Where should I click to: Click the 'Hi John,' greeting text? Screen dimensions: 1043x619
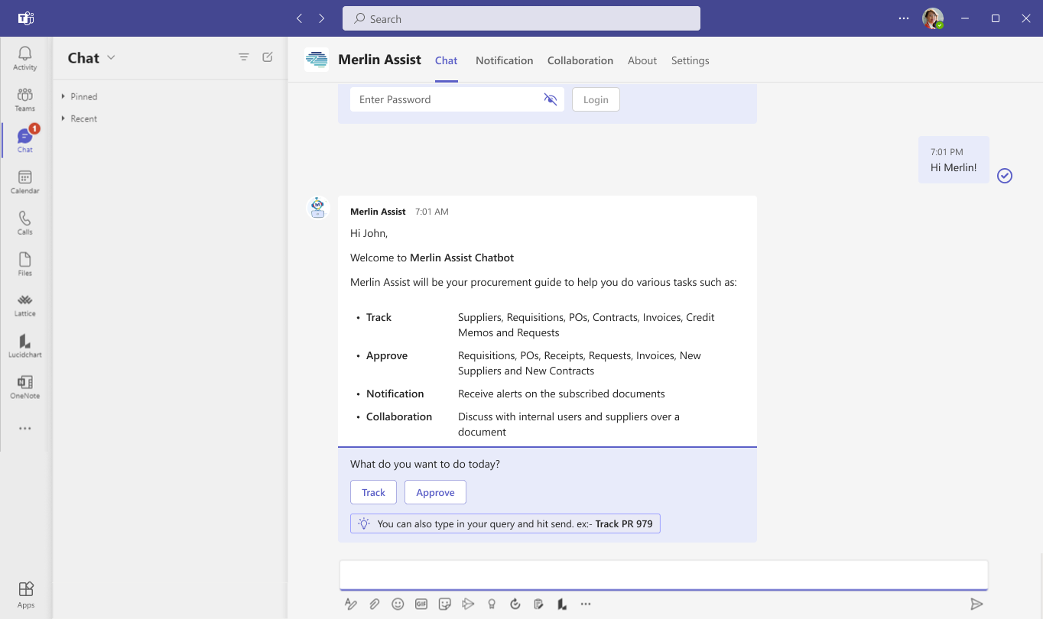[369, 233]
